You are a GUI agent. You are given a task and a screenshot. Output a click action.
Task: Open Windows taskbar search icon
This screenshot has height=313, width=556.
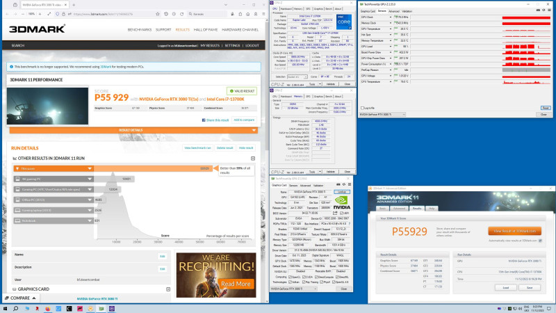pyautogui.click(x=15, y=308)
